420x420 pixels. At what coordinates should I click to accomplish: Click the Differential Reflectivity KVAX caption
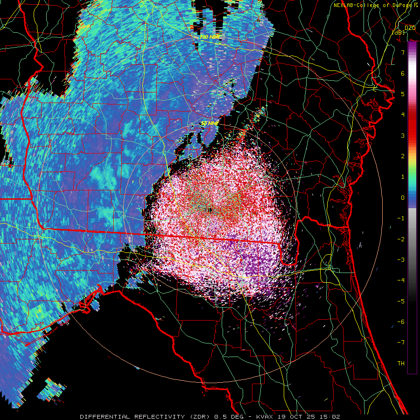click(210, 417)
